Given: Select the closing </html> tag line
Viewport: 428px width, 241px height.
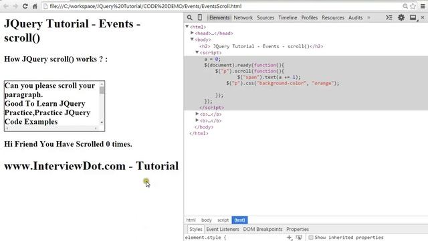Looking at the screenshot, I should pos(199,133).
